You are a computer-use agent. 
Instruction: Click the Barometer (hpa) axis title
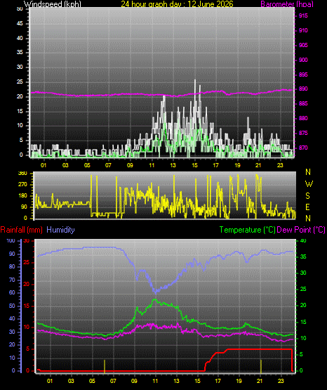click(287, 4)
